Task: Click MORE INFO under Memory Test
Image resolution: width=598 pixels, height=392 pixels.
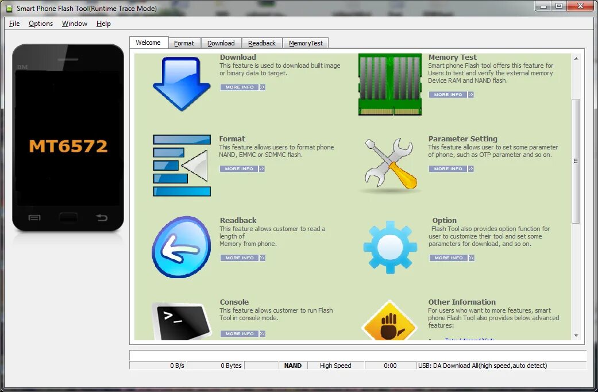Action: click(451, 95)
